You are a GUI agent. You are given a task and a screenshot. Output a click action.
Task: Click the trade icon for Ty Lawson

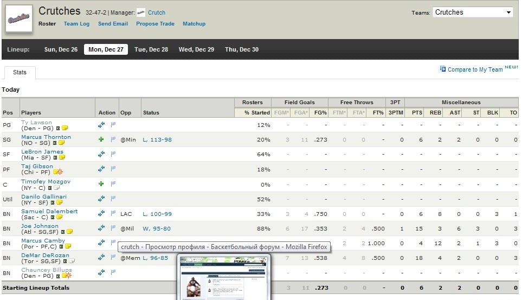tap(101, 125)
